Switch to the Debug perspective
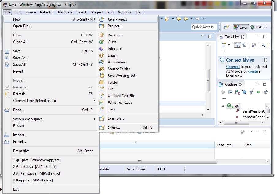Image resolution: width=277 pixels, height=194 pixels. (258, 27)
